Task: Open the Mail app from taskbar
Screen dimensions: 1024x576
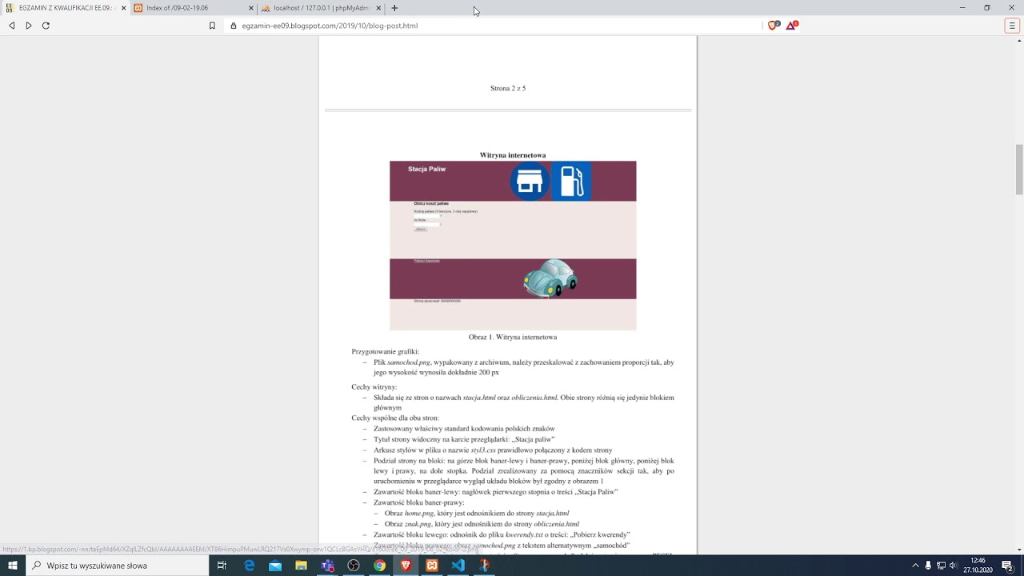Action: pos(275,566)
